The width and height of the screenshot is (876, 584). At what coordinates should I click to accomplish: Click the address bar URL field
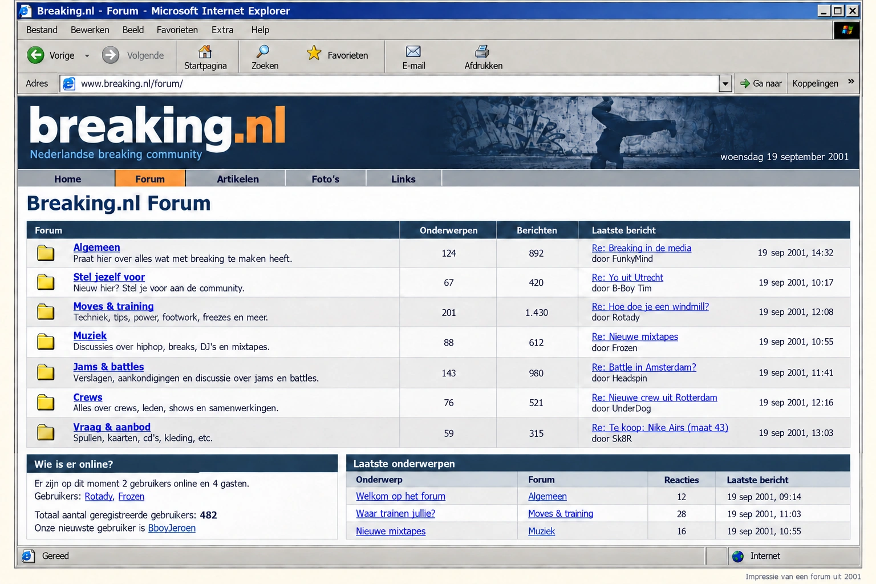390,84
